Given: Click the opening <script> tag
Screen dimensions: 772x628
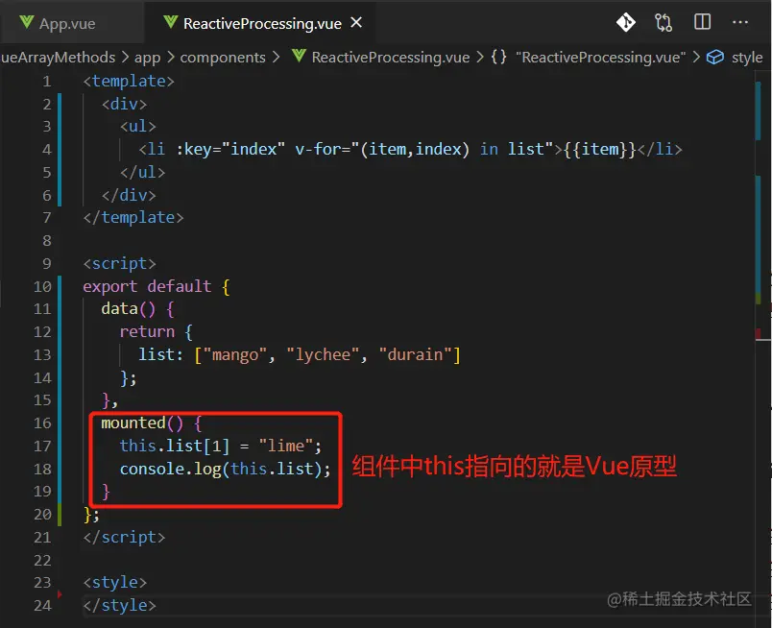Looking at the screenshot, I should 119,263.
